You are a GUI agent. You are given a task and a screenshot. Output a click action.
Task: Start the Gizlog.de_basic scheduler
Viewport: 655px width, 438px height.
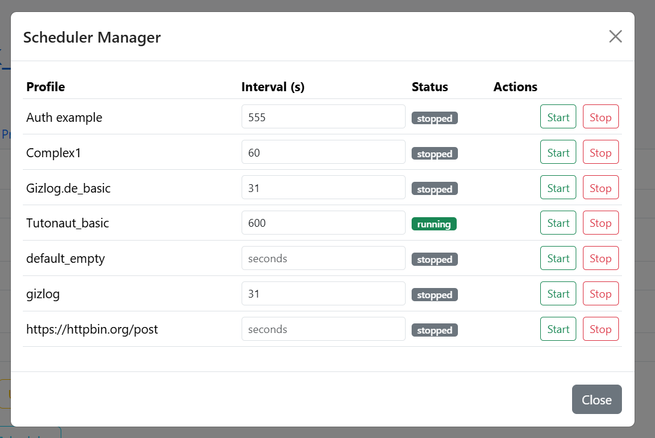tap(558, 188)
